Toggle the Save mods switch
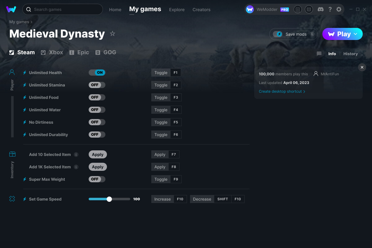Viewport: 372px width, 248px height. click(x=278, y=34)
